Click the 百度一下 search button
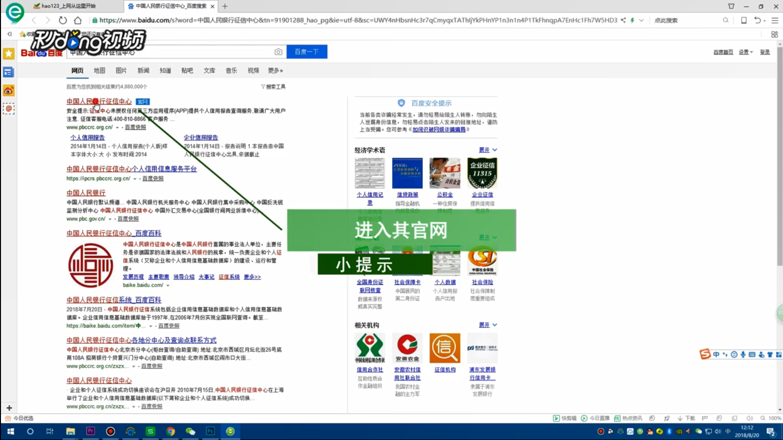 (307, 51)
